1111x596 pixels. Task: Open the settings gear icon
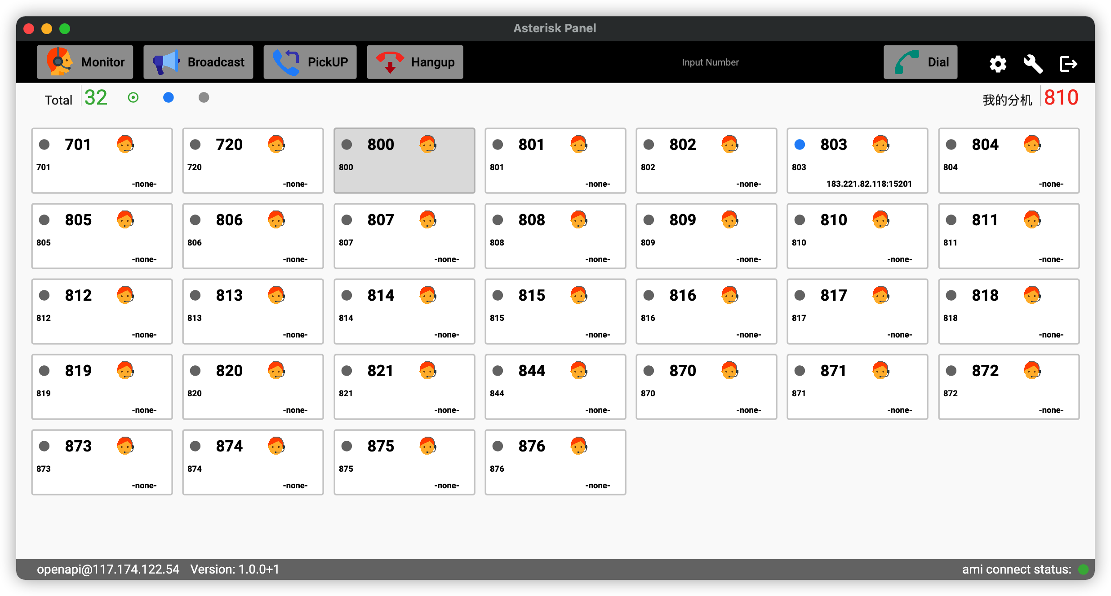(x=998, y=64)
